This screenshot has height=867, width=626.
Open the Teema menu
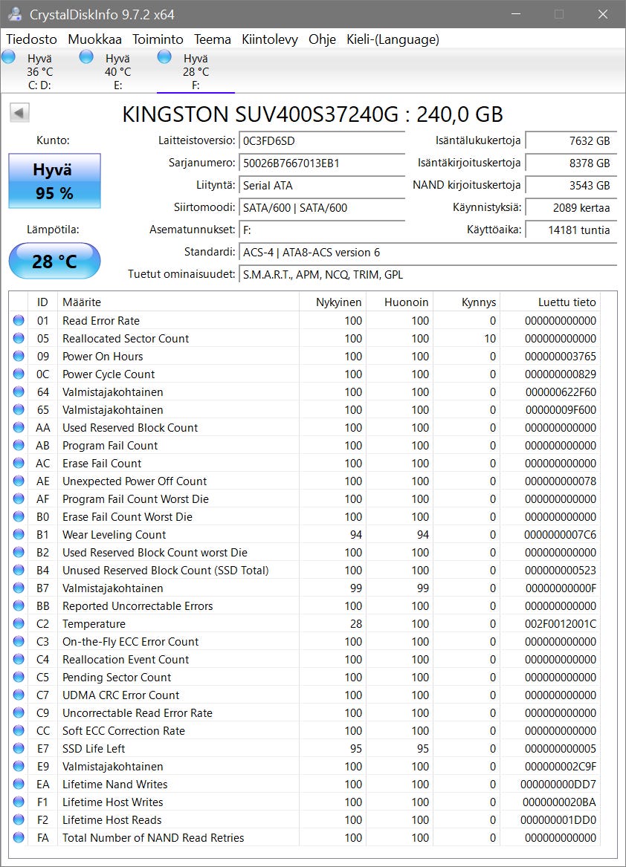pyautogui.click(x=213, y=39)
